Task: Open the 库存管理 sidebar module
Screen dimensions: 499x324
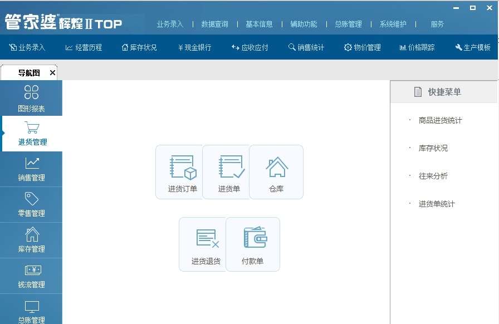Action: [31, 240]
